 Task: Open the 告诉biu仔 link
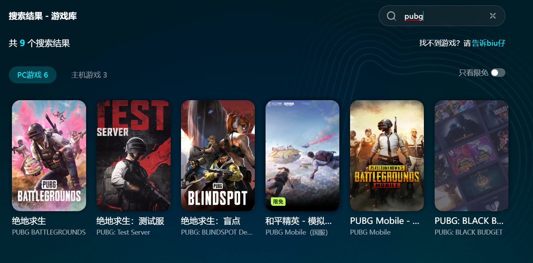(488, 43)
